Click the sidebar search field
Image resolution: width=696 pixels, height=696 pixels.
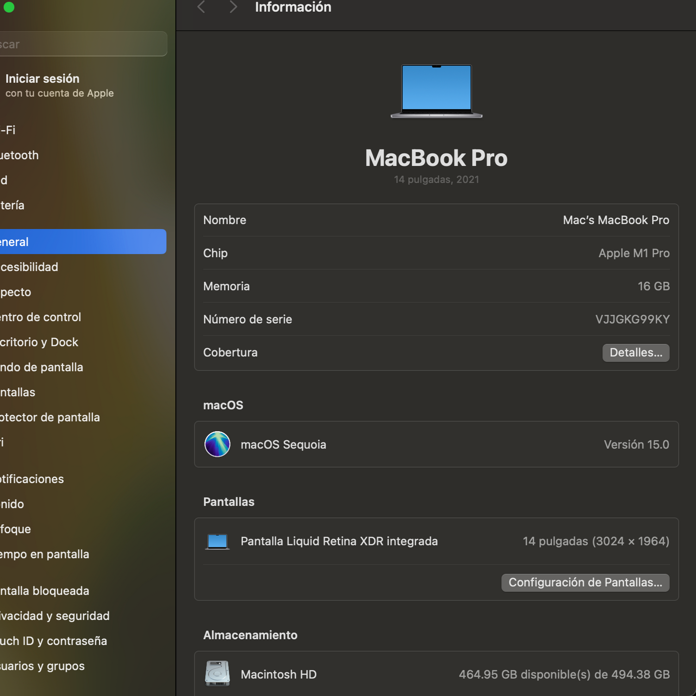click(x=82, y=43)
